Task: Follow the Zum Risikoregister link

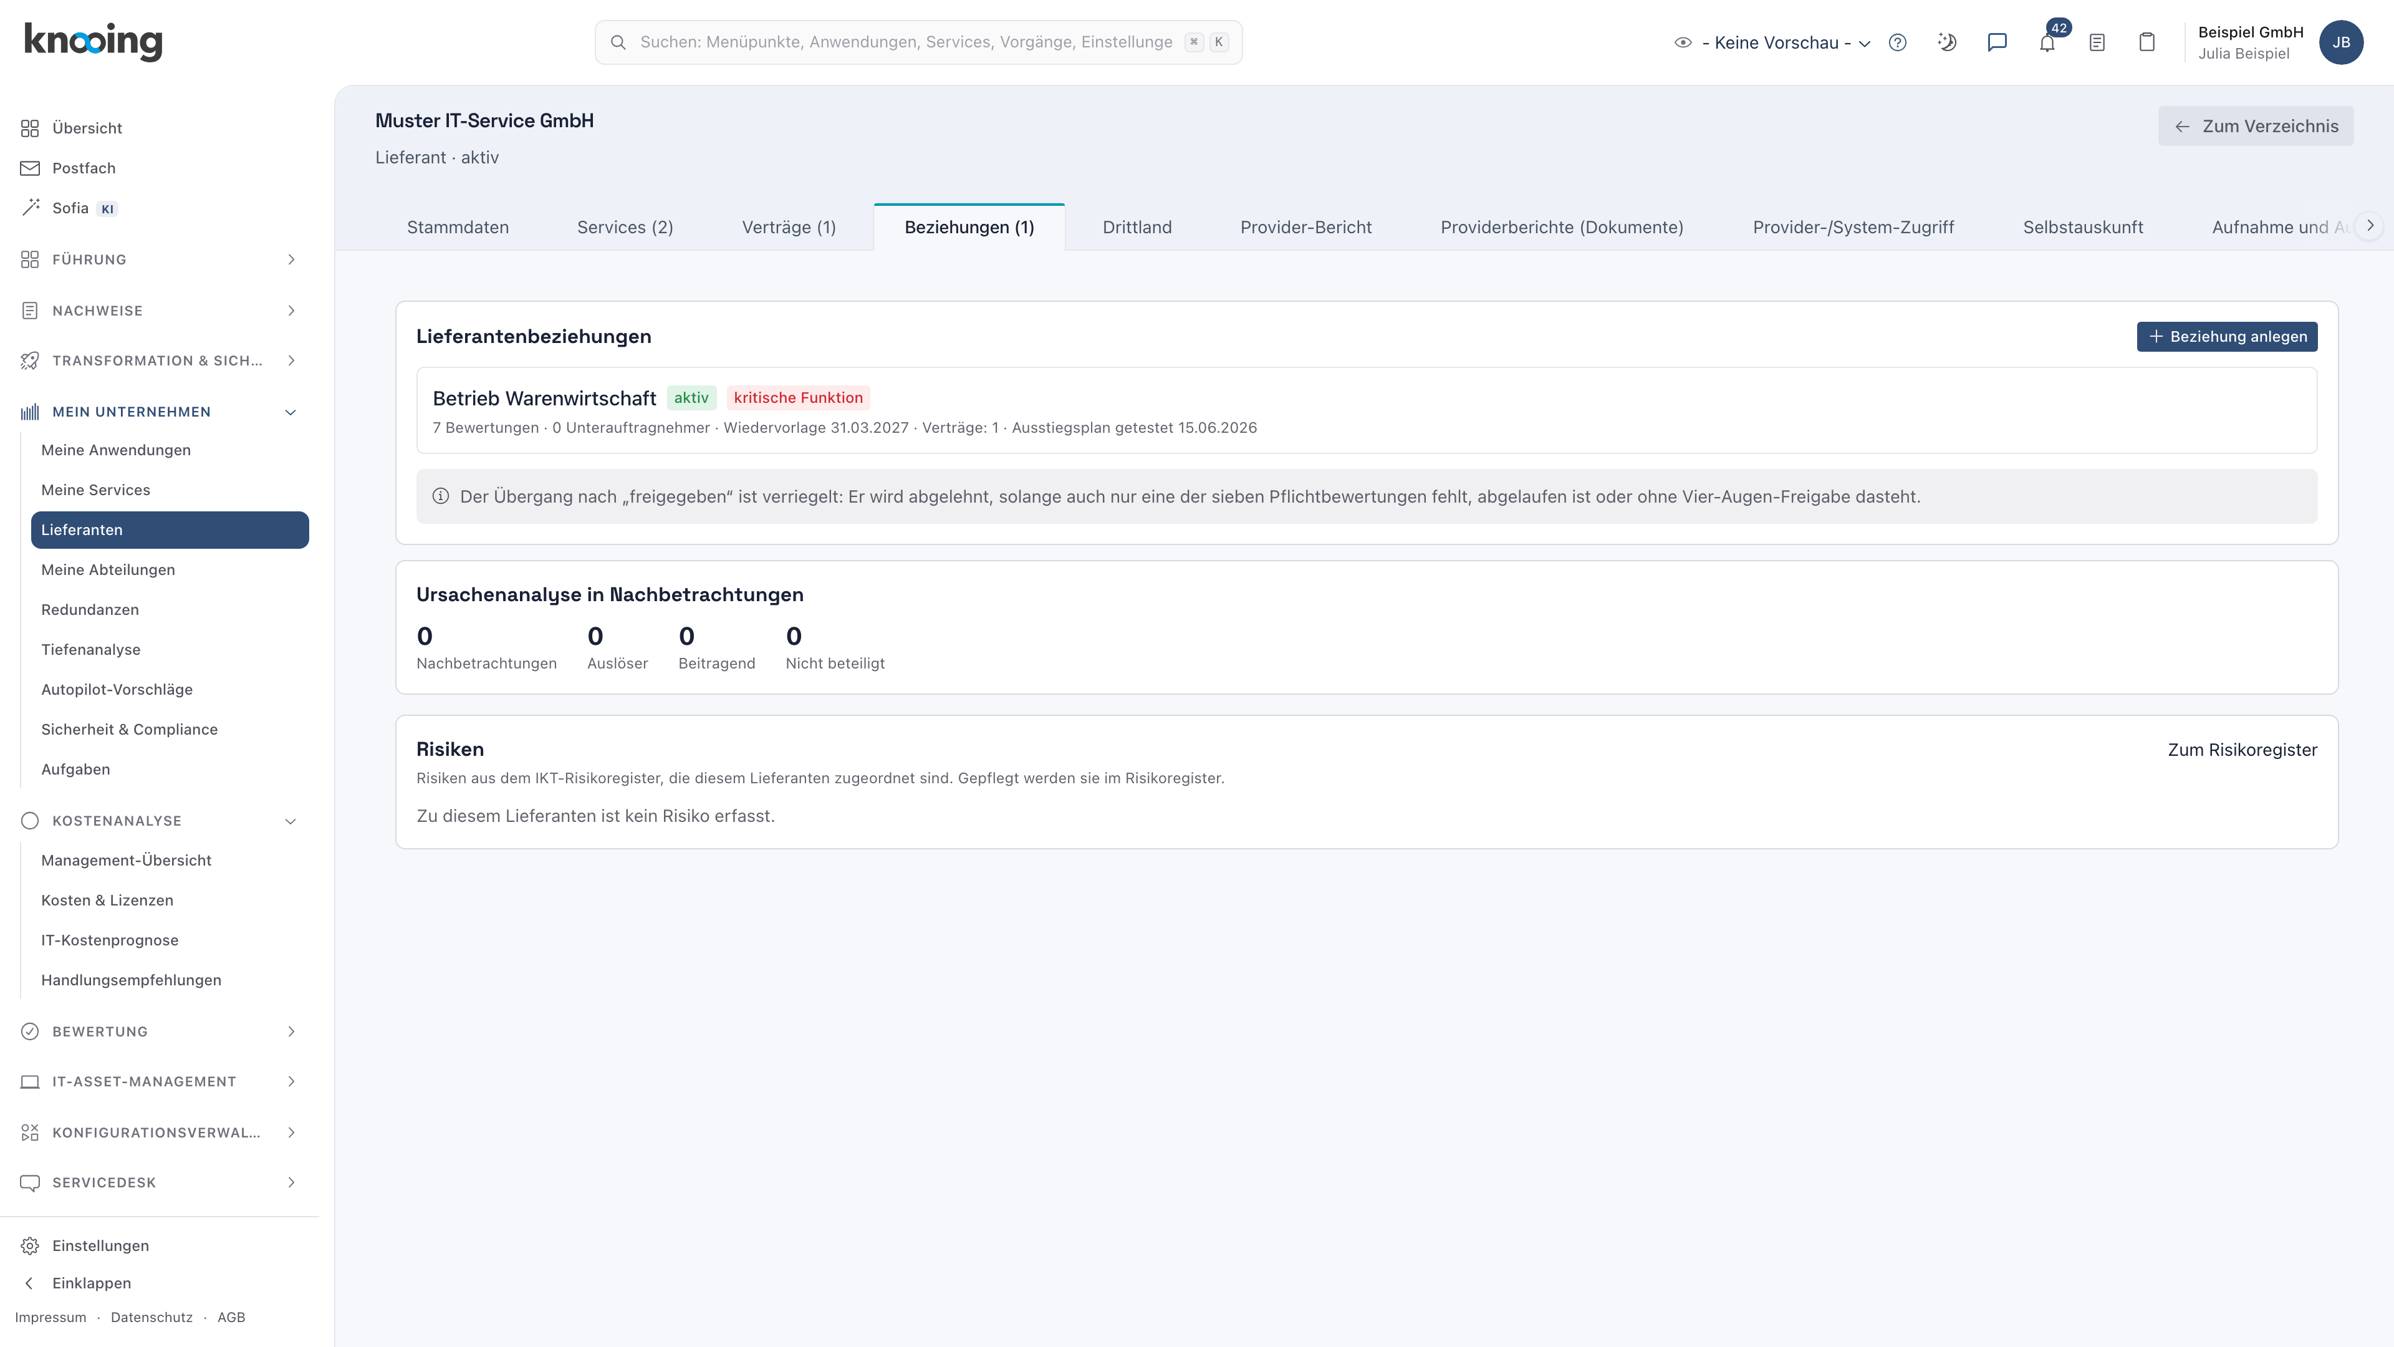Action: click(2243, 750)
